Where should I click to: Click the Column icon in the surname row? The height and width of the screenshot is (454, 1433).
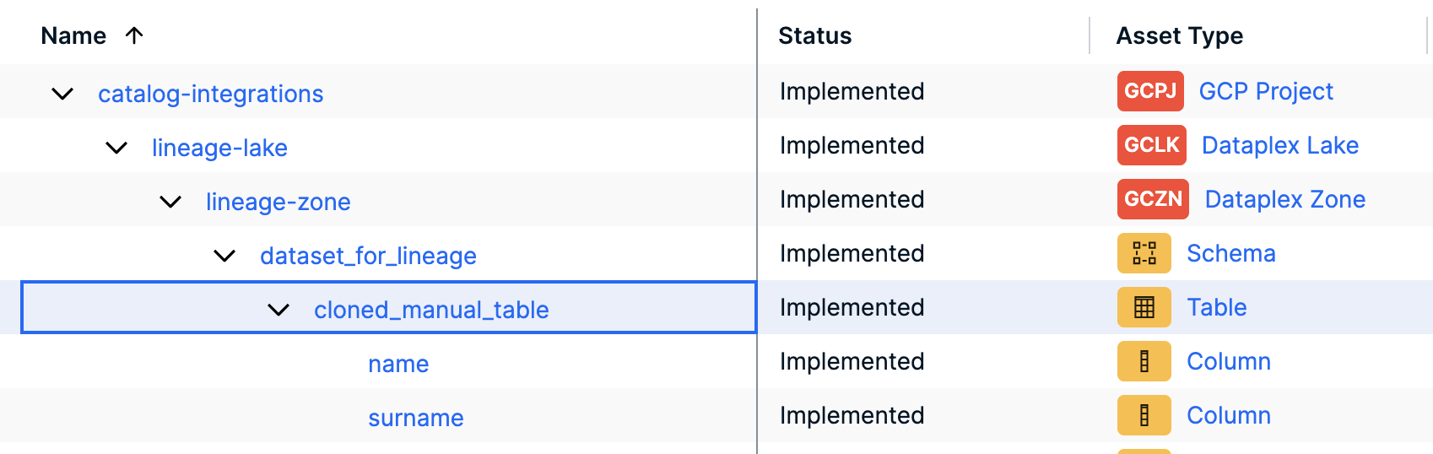pyautogui.click(x=1144, y=415)
